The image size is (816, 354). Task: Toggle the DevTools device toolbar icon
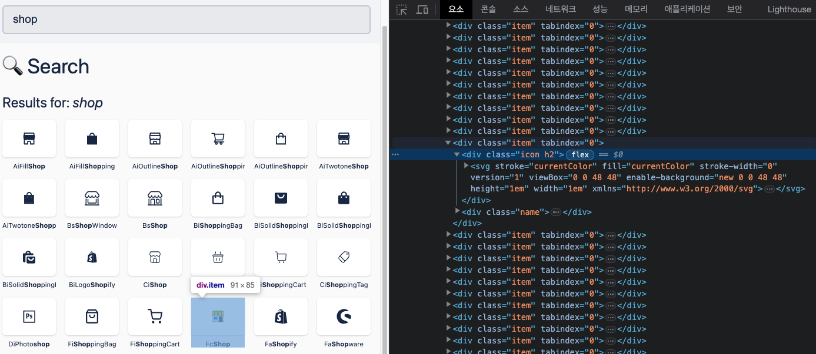pos(422,9)
